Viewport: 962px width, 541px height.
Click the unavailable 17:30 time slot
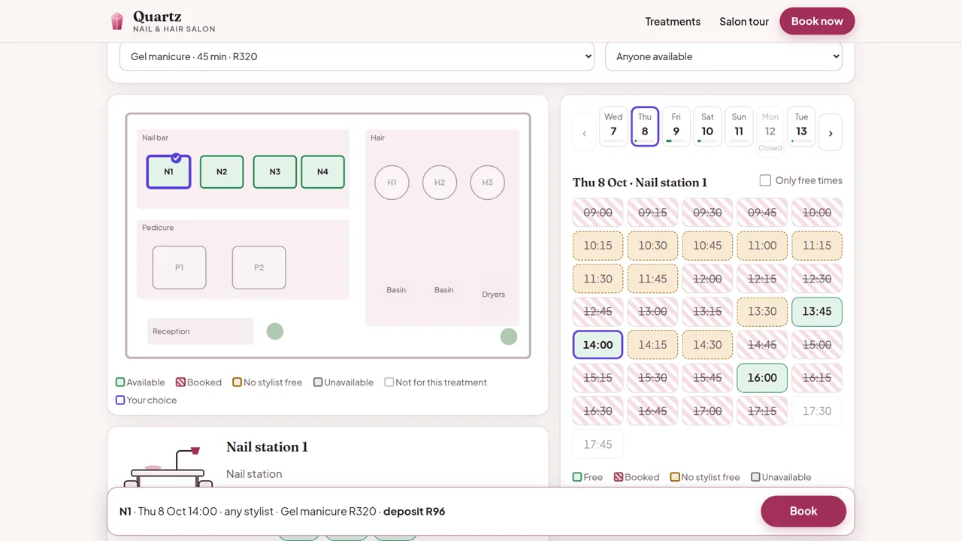[x=817, y=411]
